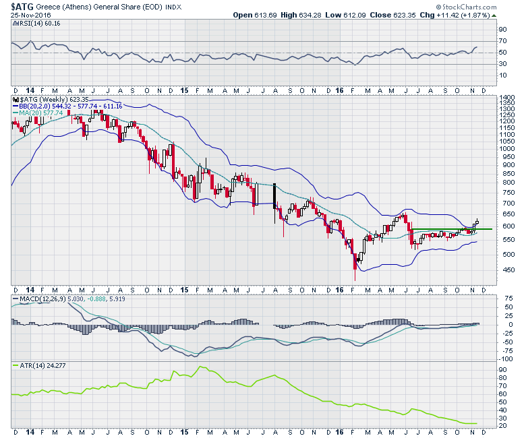526x438 pixels.
Task: Click the candlestick icon beside $ATG (Weekly)
Action: point(15,99)
